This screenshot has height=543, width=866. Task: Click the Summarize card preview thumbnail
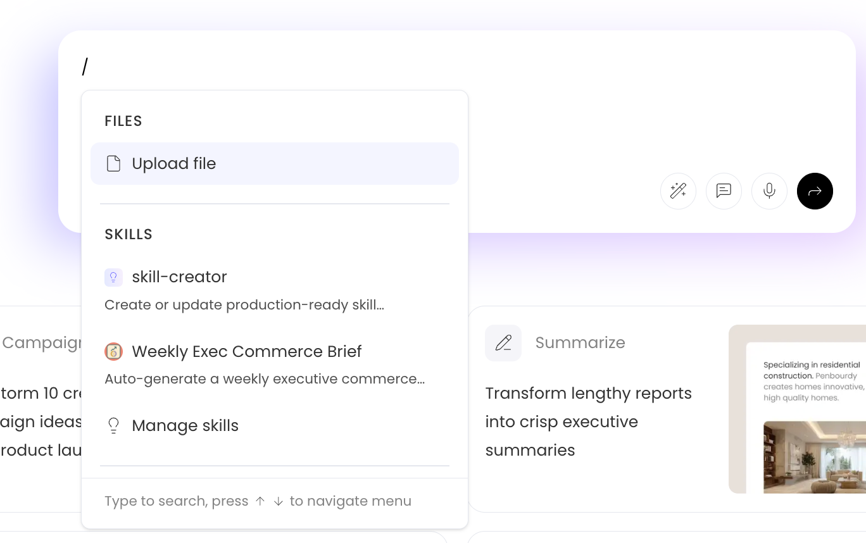click(x=797, y=409)
